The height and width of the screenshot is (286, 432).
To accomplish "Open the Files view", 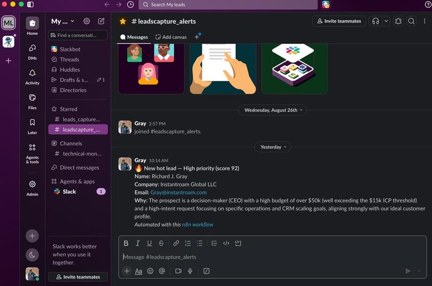I will pos(32,102).
